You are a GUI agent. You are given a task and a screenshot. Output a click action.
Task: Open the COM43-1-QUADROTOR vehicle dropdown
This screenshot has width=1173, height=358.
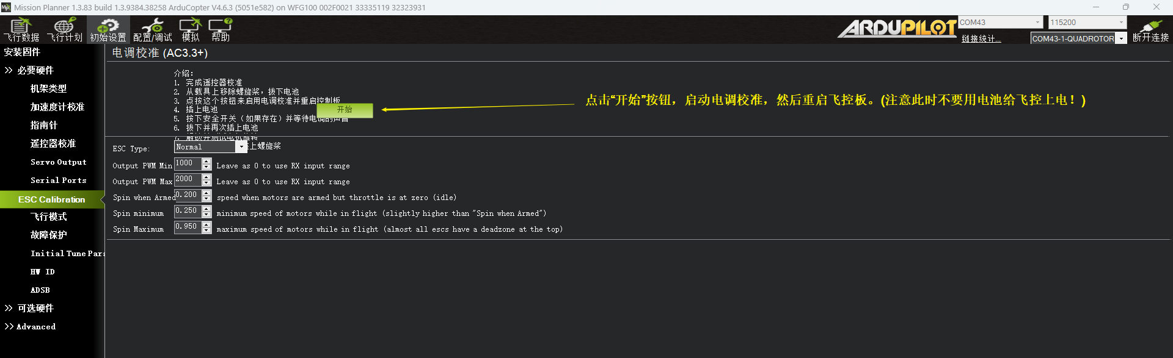1079,38
